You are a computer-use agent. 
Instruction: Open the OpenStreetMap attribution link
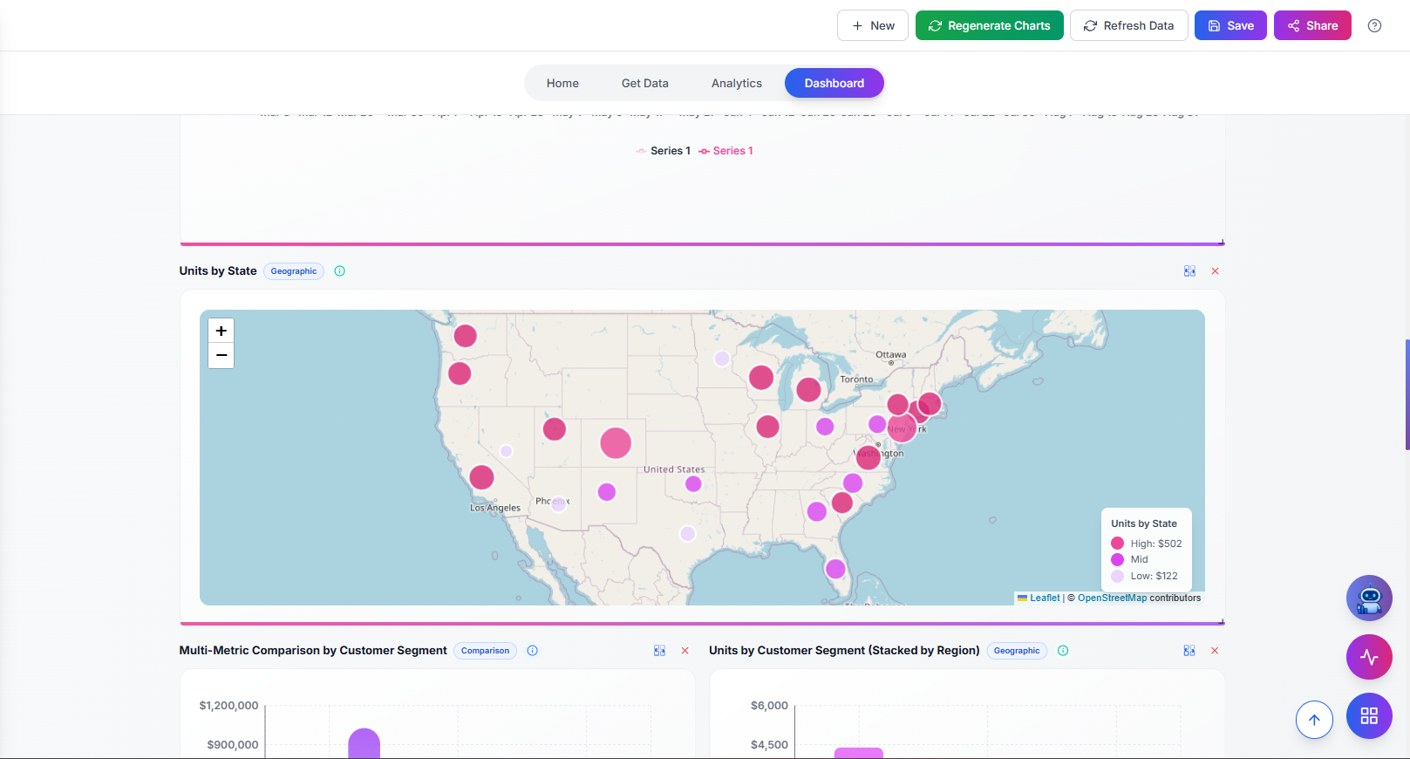pos(1112,598)
